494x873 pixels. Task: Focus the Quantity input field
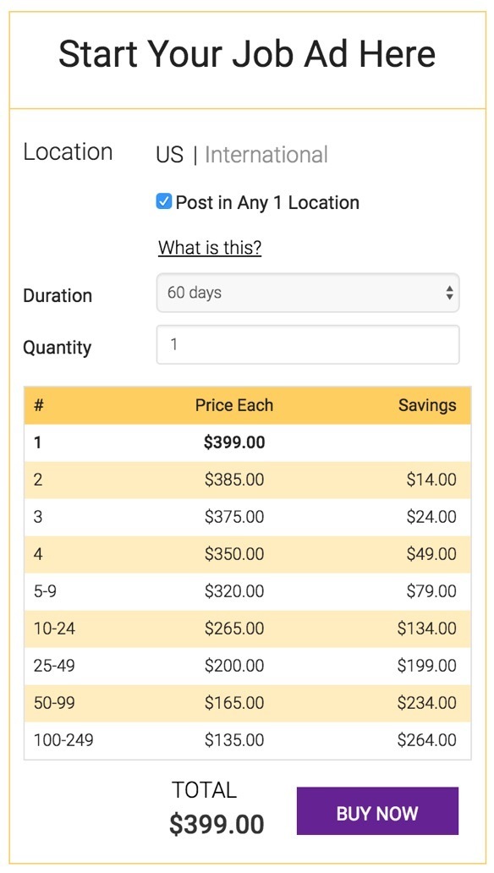click(x=308, y=344)
